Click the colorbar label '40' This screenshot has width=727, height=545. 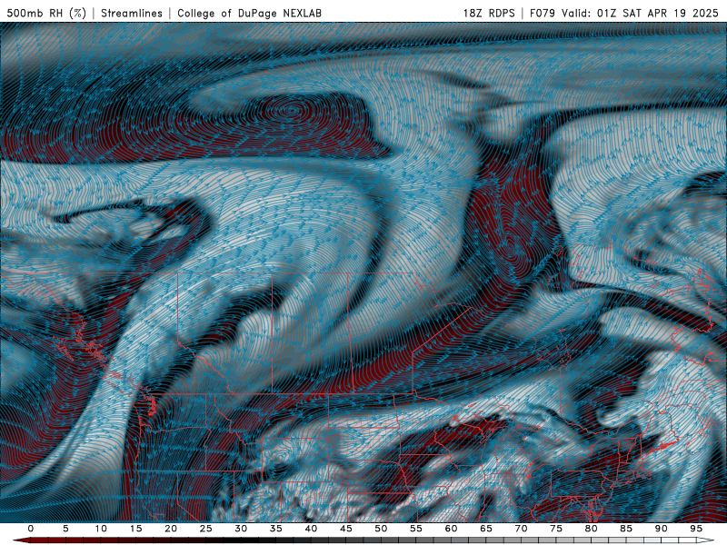coord(311,529)
